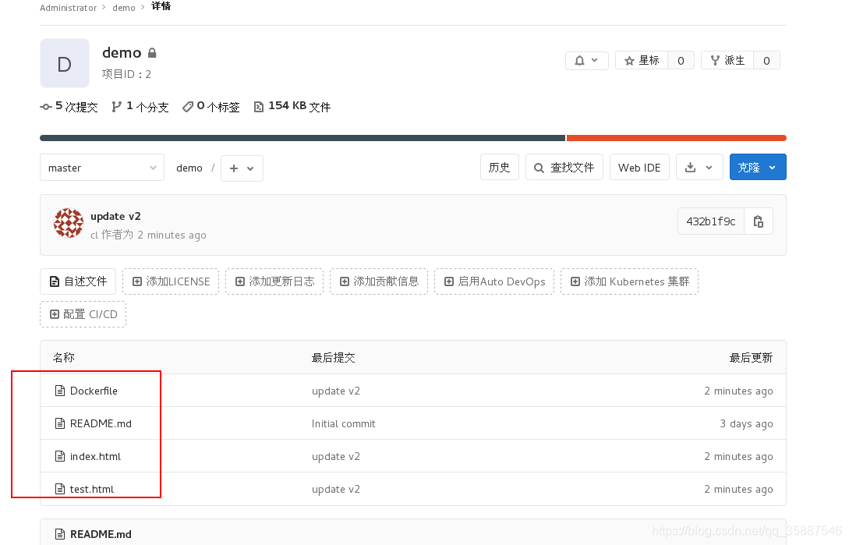The width and height of the screenshot is (849, 545).
Task: Click the 自述文件 readme button
Action: (x=78, y=281)
